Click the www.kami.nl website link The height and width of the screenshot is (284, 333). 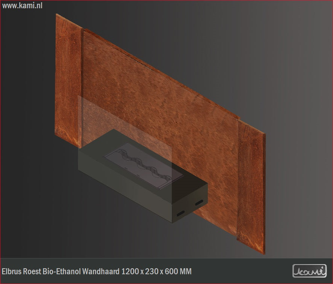[22, 6]
